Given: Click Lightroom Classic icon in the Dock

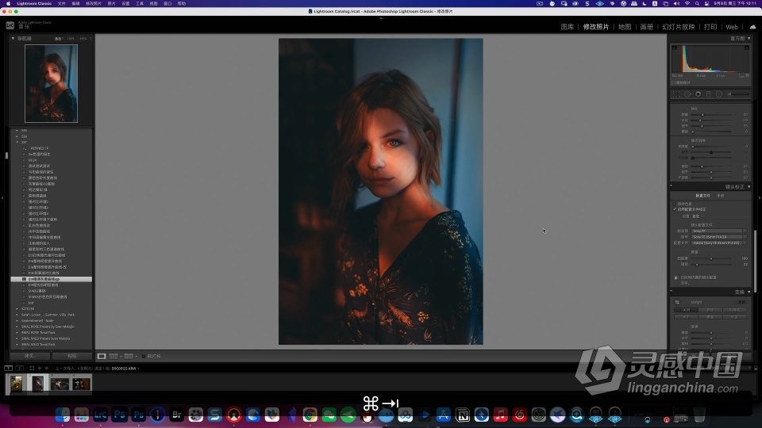Looking at the screenshot, I should pos(101,415).
